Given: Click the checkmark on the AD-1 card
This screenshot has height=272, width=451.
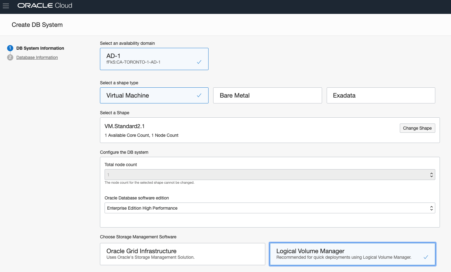Looking at the screenshot, I should pos(199,62).
